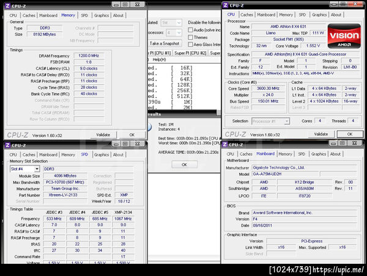The image size is (367, 276).
Task: Click Validate in the CPU window
Action: point(321,134)
